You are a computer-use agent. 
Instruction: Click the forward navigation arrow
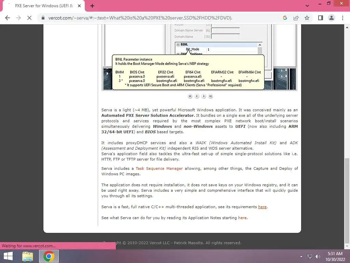click(18, 18)
